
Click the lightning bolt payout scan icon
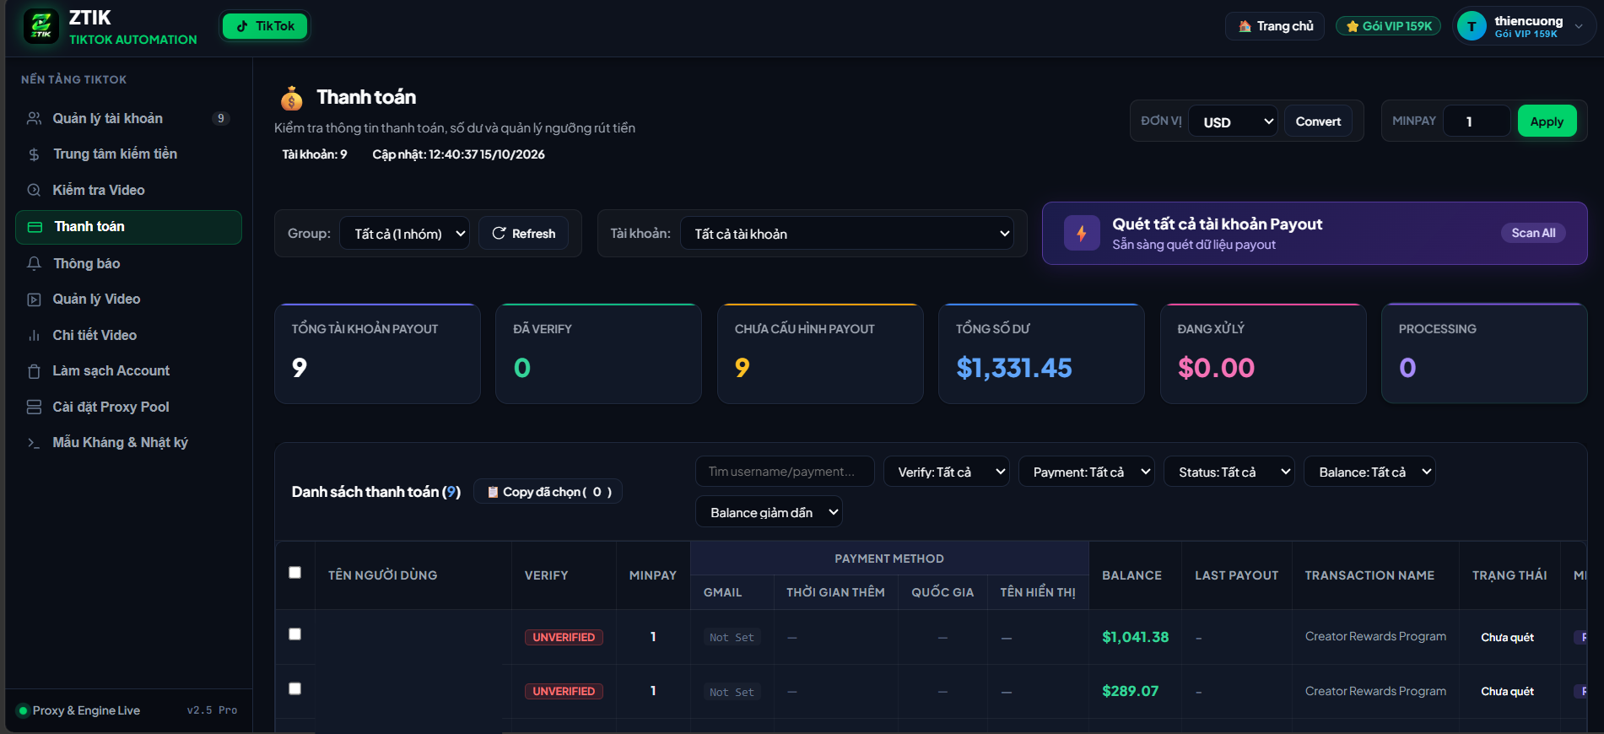coord(1082,234)
